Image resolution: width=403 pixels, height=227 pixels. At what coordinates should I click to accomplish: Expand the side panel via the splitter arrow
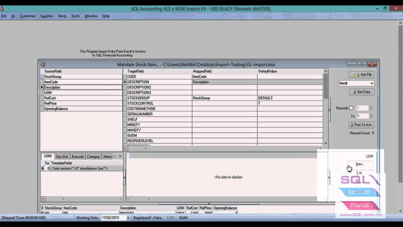(x=329, y=110)
